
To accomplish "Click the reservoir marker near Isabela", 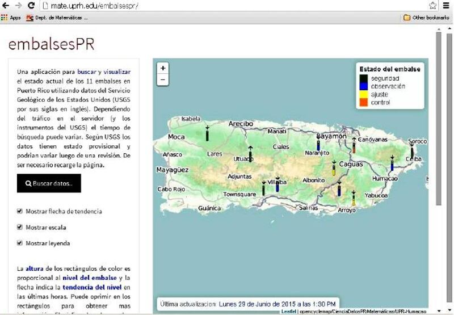I will [207, 135].
